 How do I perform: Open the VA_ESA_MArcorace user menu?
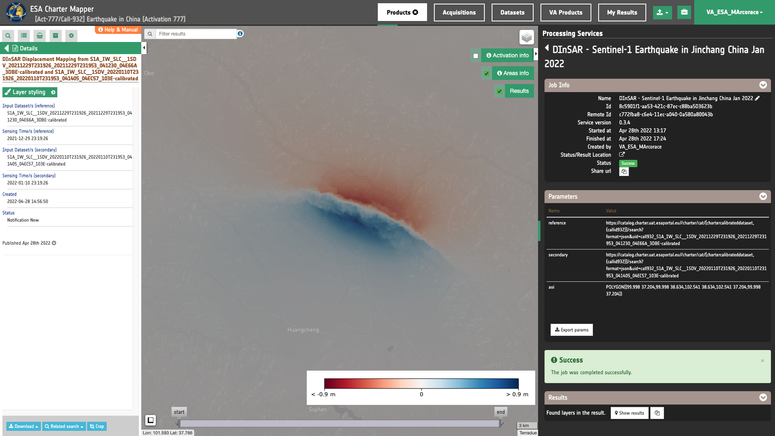click(x=734, y=12)
